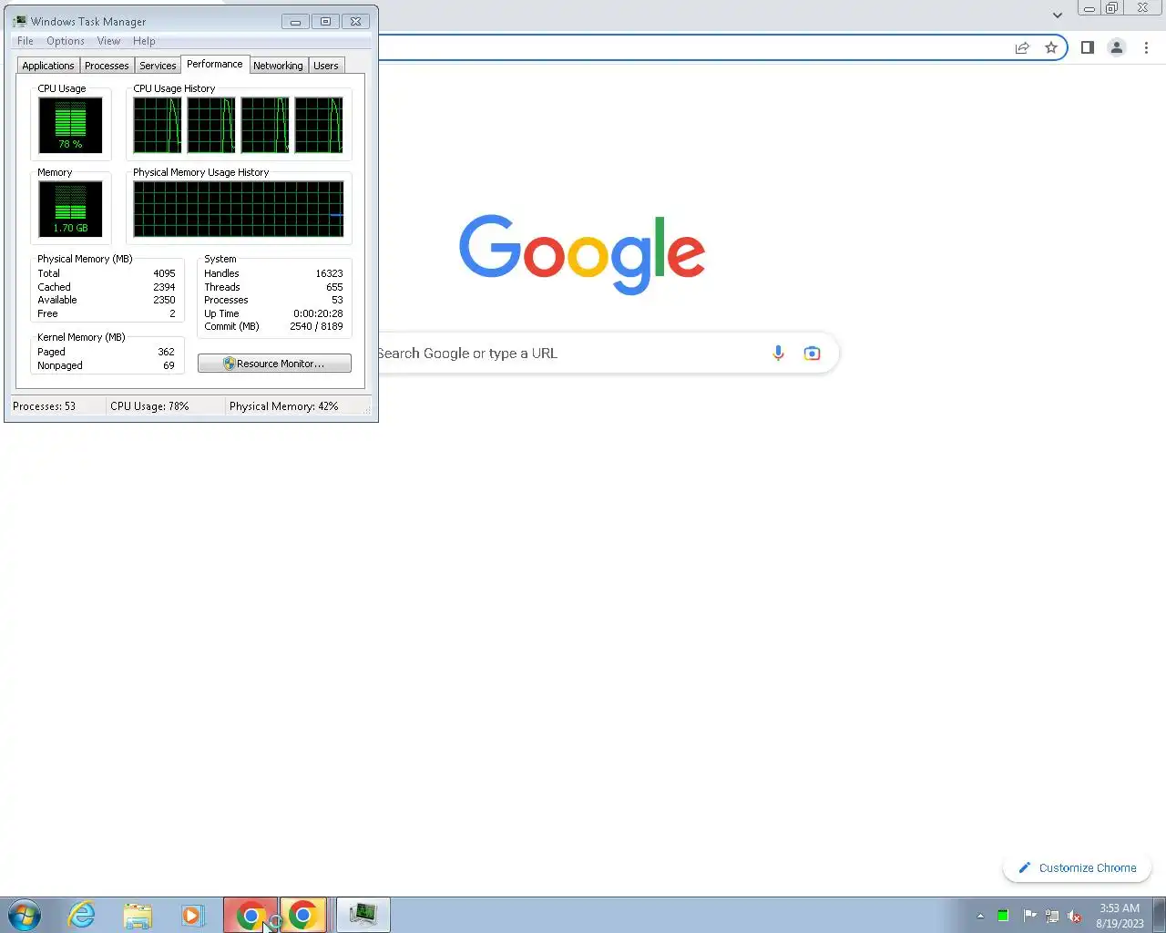Click the Commit value 2540 / 8189
This screenshot has width=1166, height=933.
pos(316,326)
